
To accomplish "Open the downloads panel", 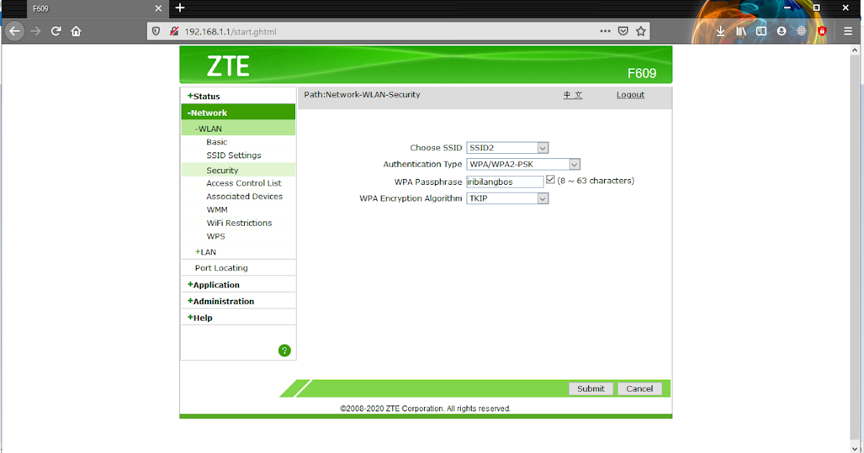I will tap(721, 31).
